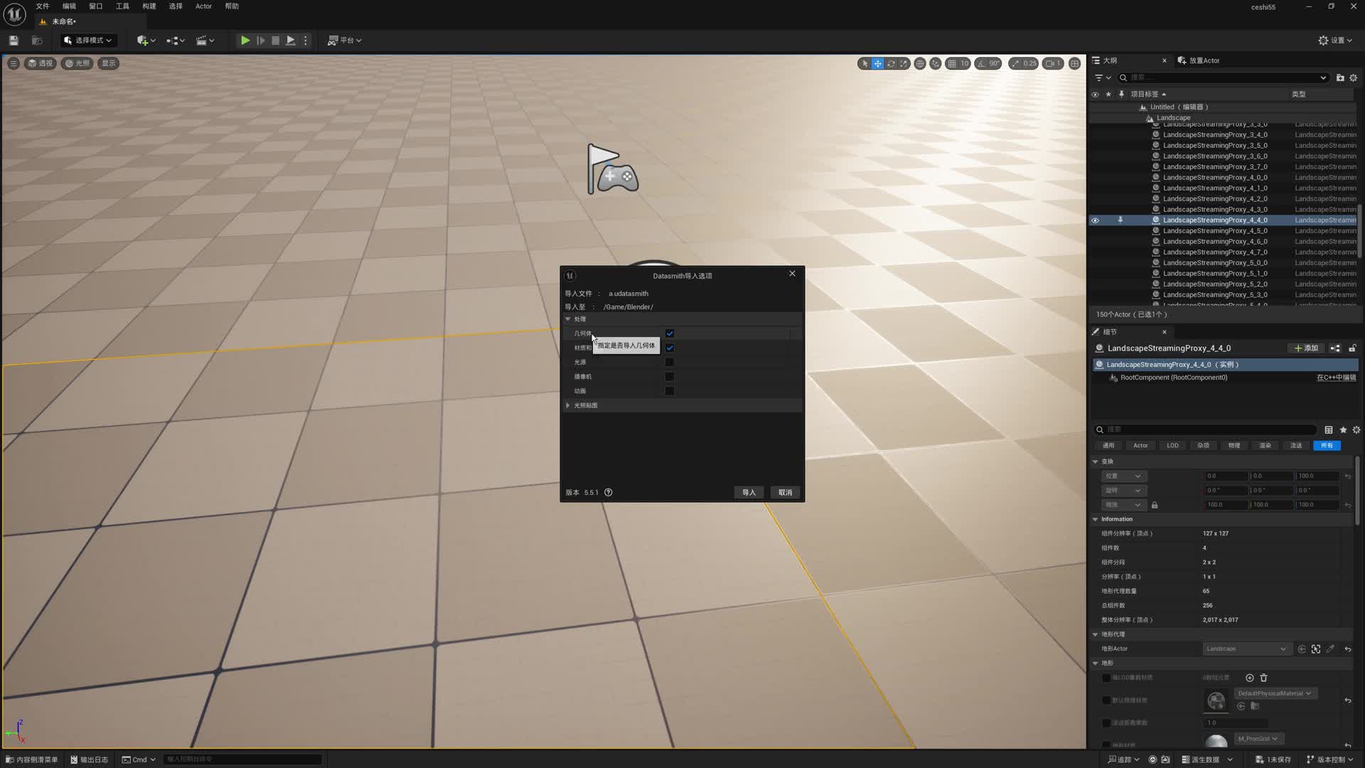
Task: Open the Output Log panel
Action: pos(88,759)
